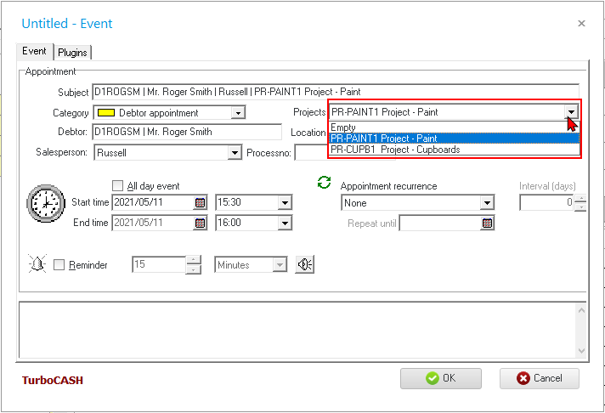This screenshot has height=413, width=605.
Task: Expand the Category dropdown
Action: click(x=238, y=112)
